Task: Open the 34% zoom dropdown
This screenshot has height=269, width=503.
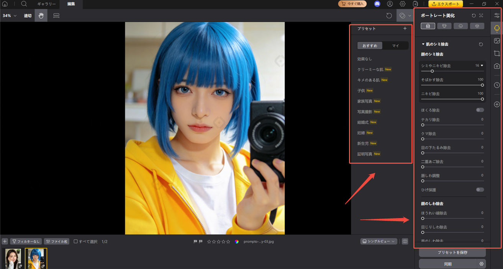Action: (x=8, y=15)
